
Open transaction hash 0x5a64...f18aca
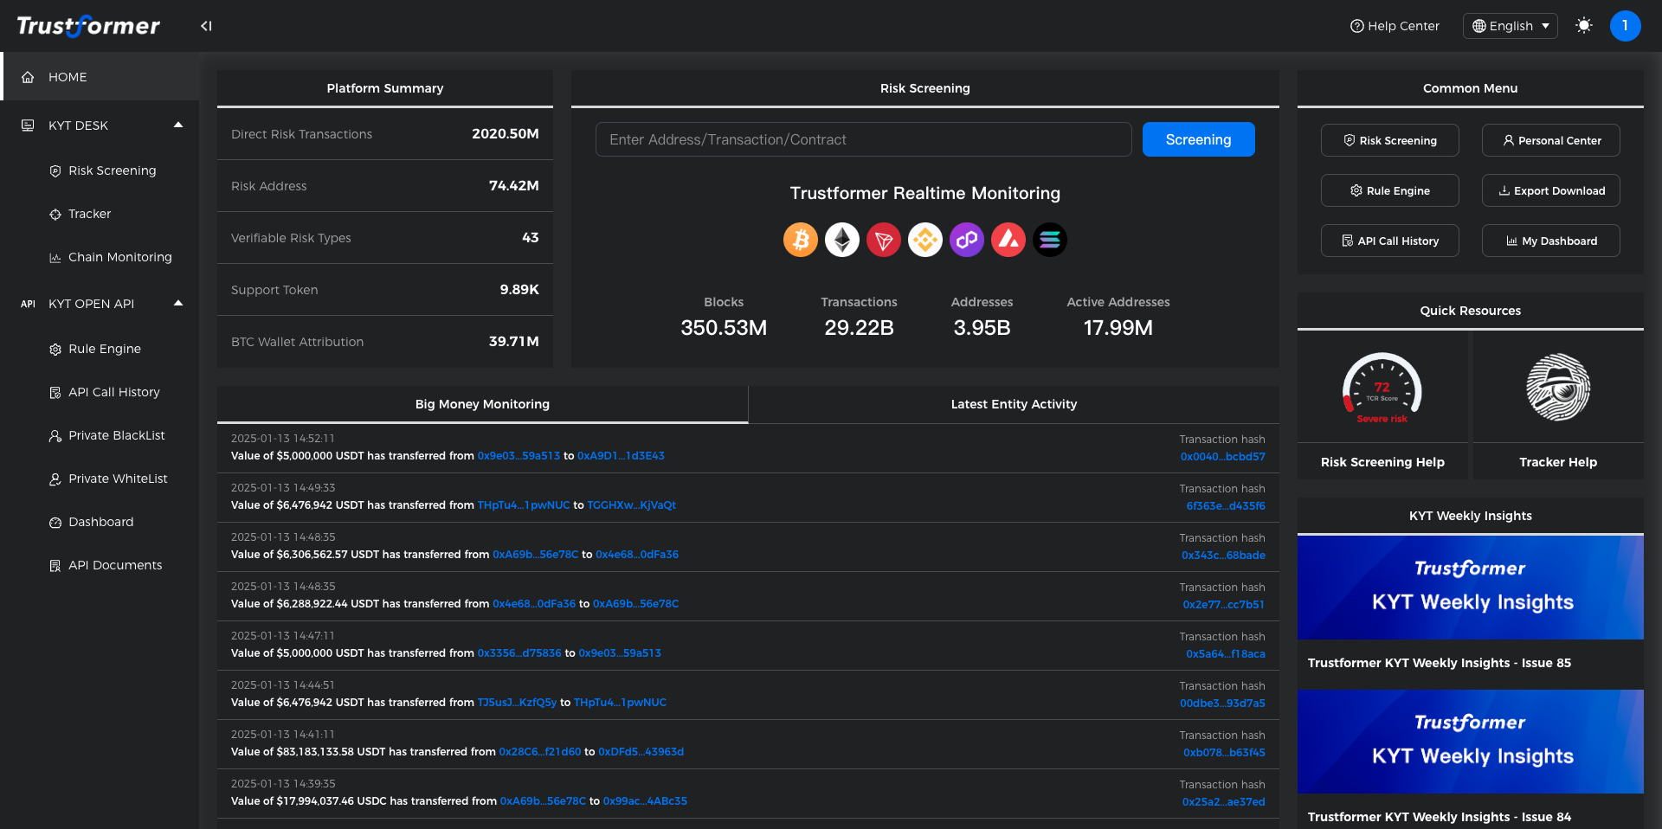click(1225, 654)
